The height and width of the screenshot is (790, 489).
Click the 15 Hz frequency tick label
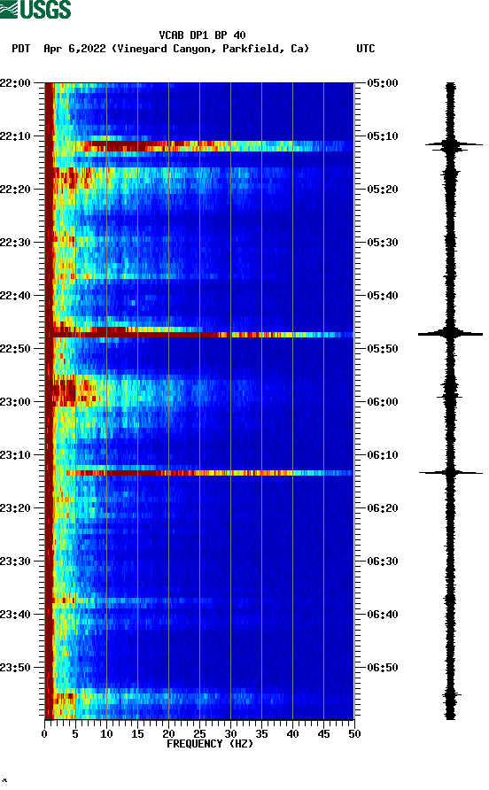(137, 734)
